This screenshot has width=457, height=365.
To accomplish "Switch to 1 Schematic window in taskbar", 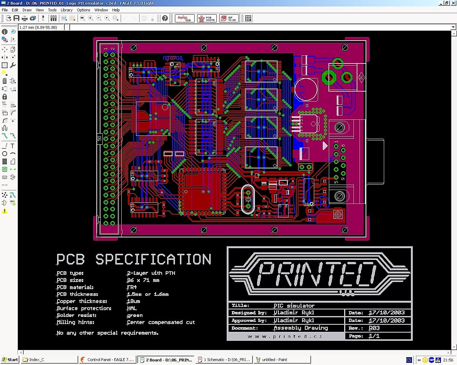I will 225,360.
